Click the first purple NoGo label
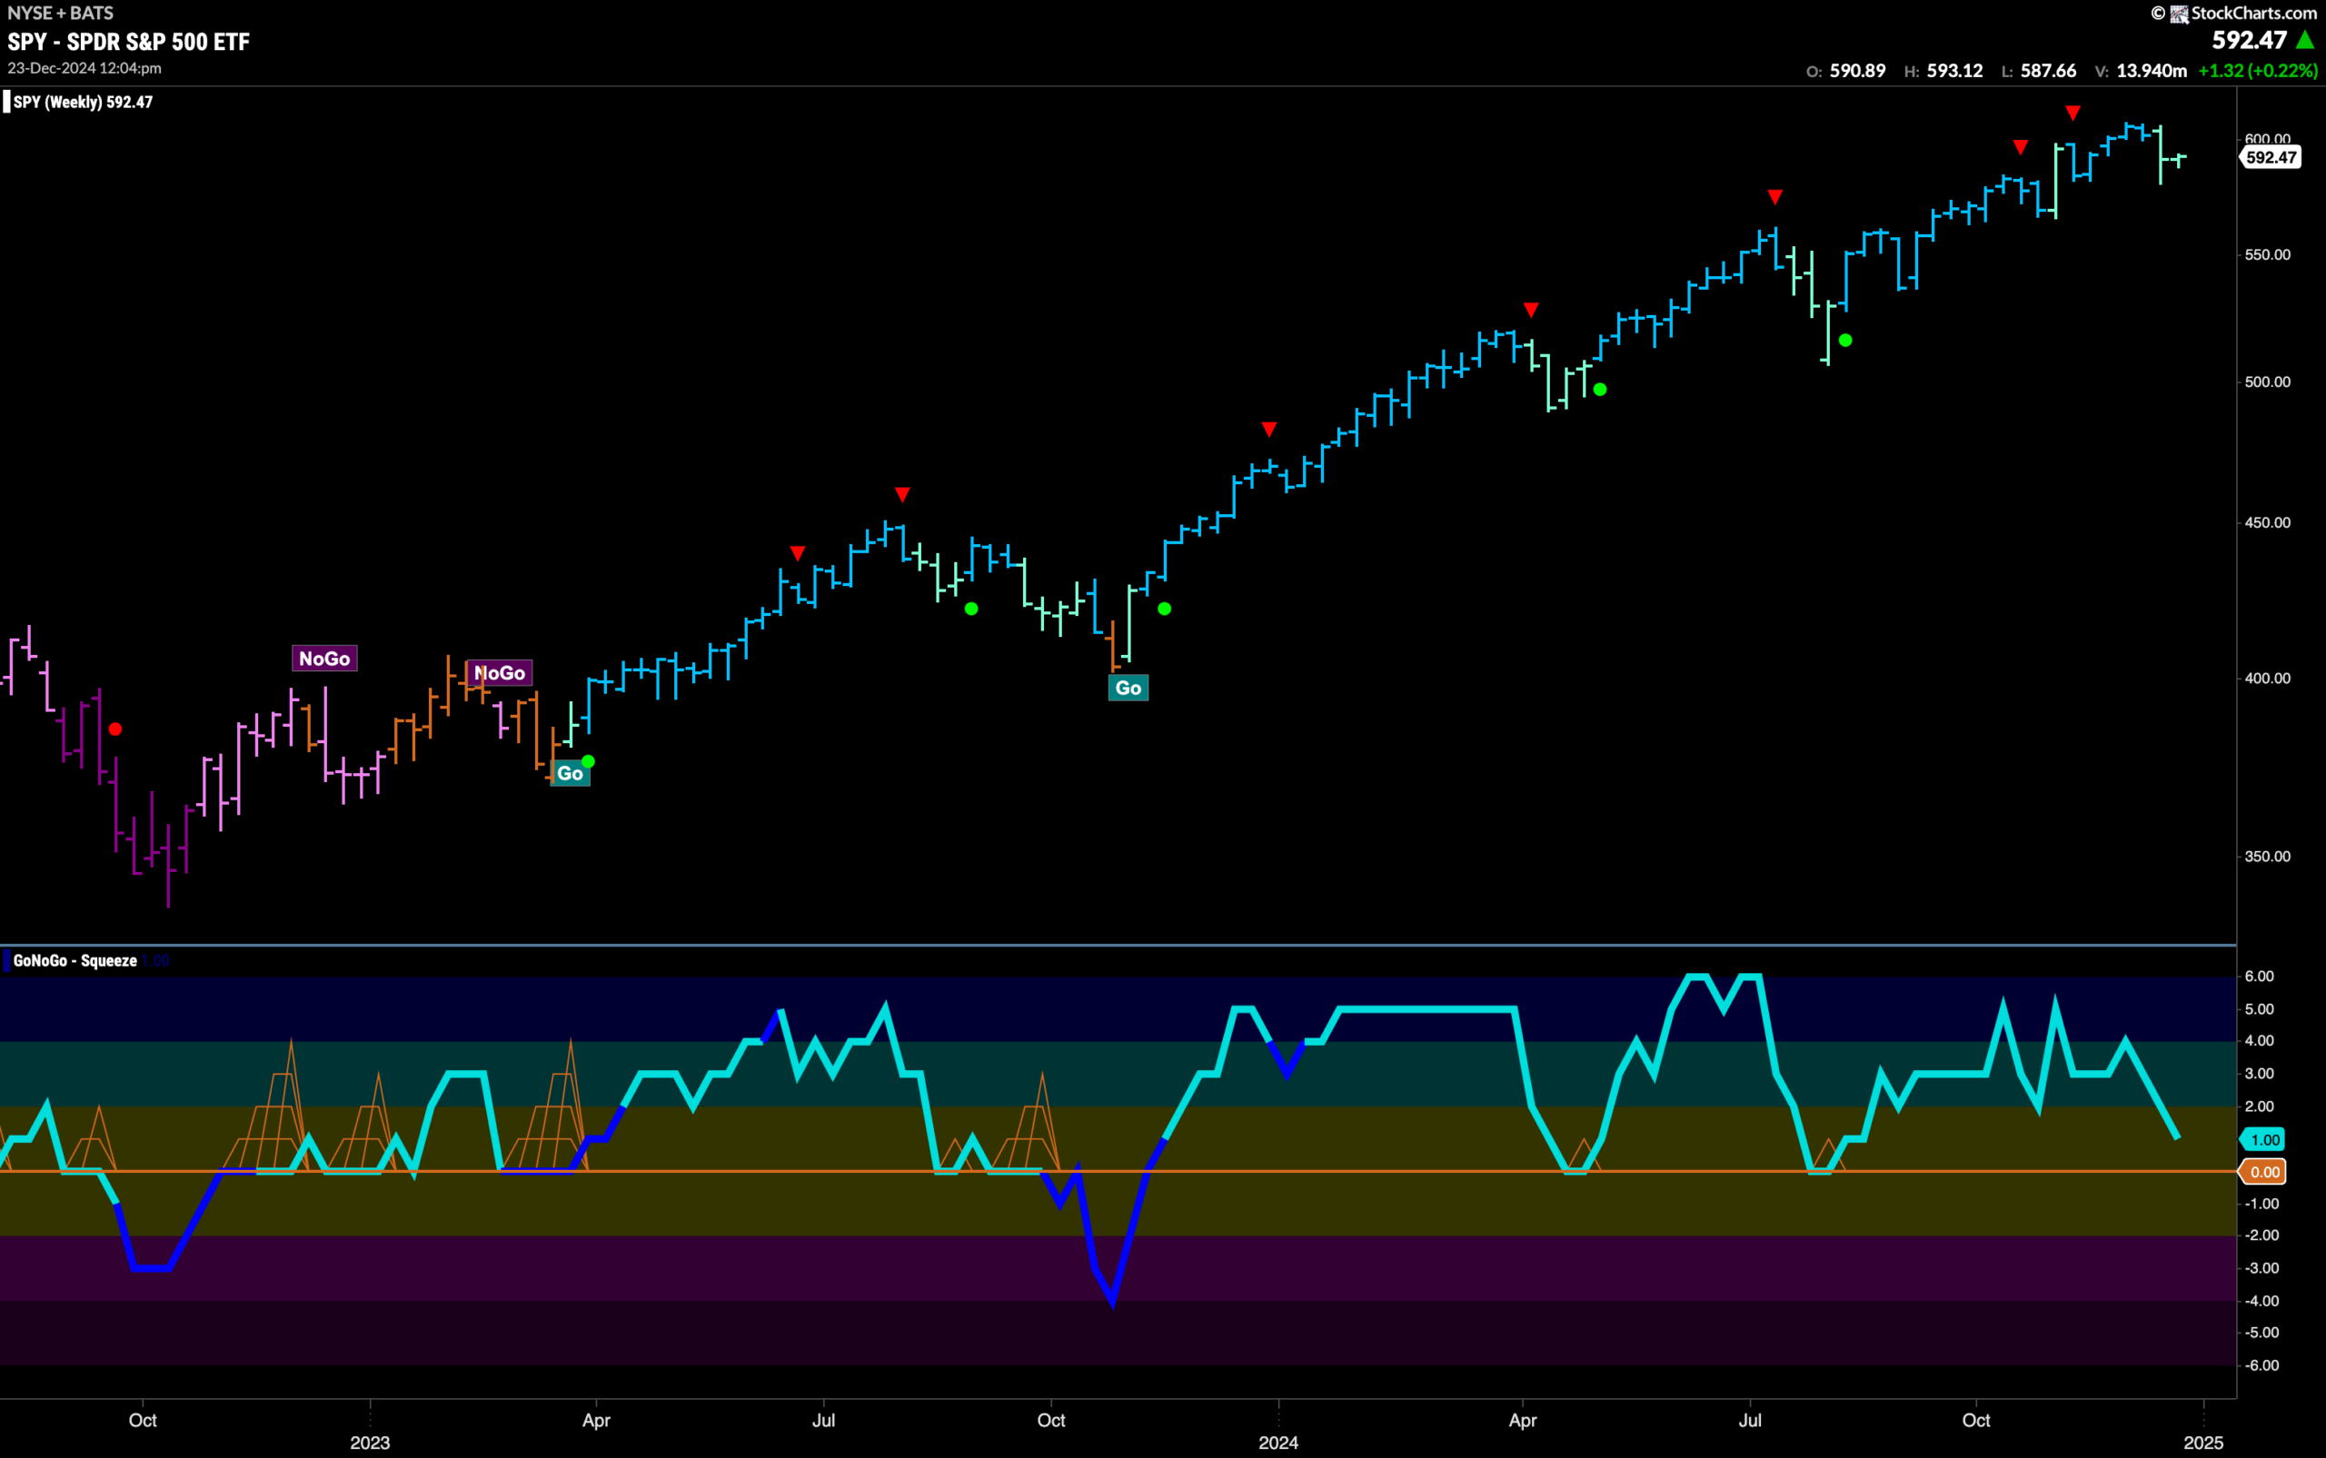Image resolution: width=2326 pixels, height=1458 pixels. click(x=324, y=659)
